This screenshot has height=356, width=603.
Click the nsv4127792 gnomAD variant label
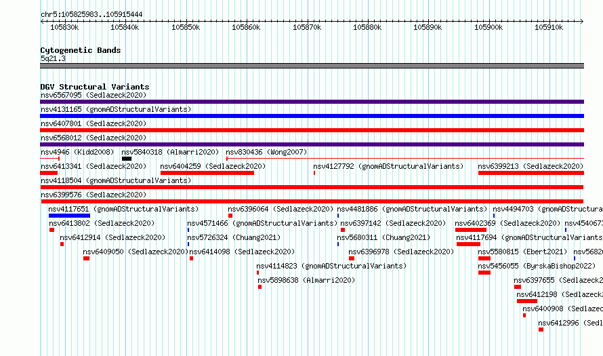tap(388, 166)
